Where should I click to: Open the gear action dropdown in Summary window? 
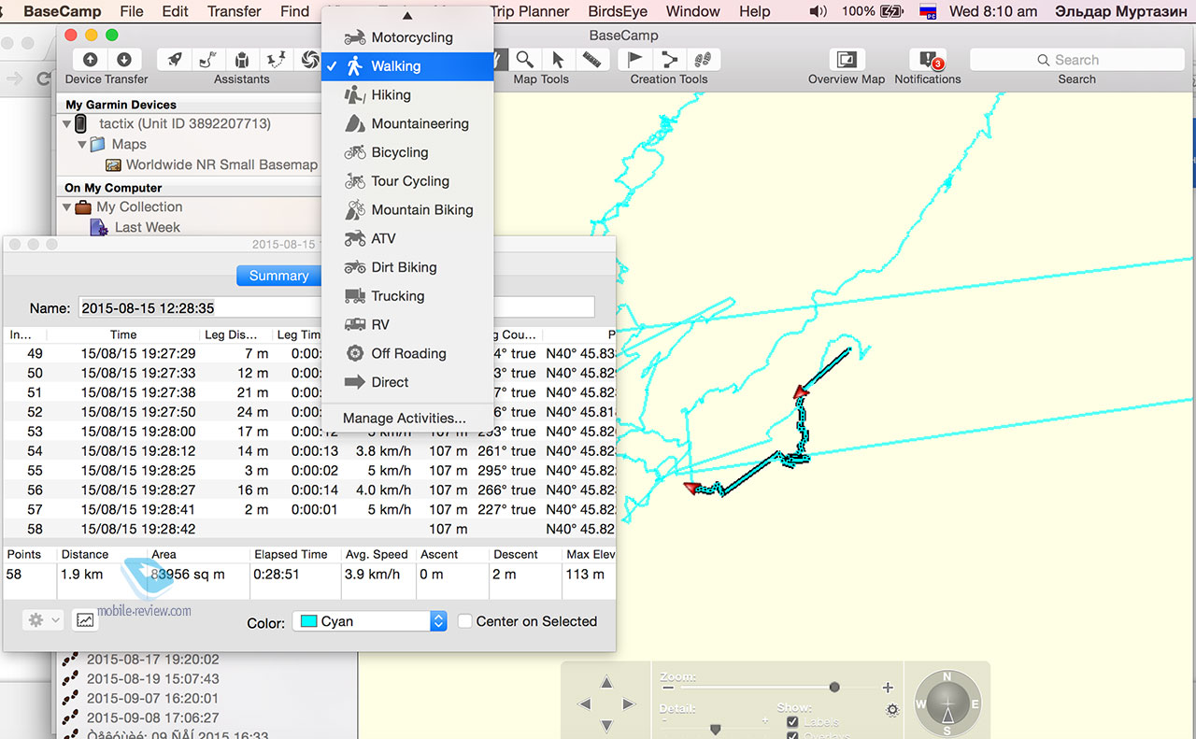tap(43, 619)
